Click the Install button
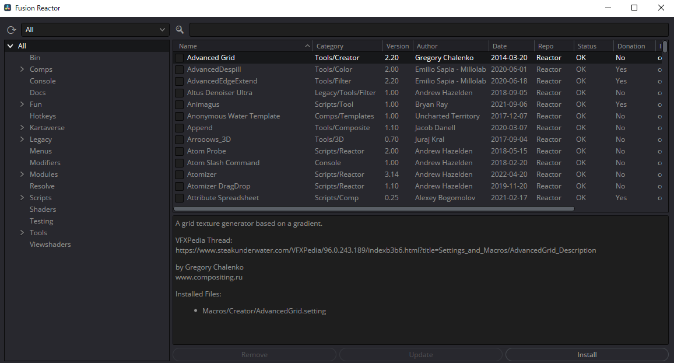Screen dimensions: 674x363 coord(587,355)
